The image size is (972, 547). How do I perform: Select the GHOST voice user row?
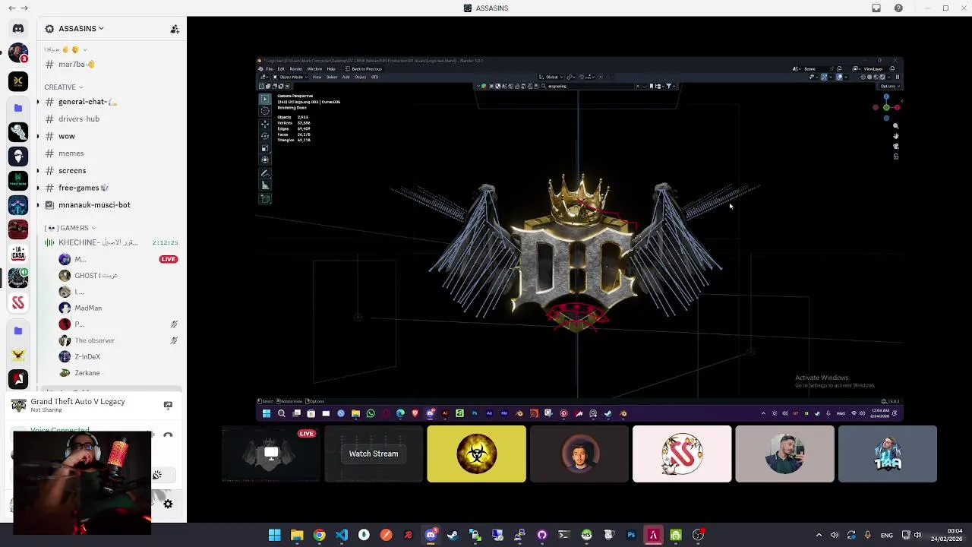pyautogui.click(x=118, y=276)
